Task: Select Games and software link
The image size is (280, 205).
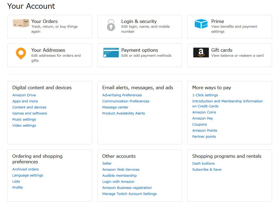Action: (30, 113)
